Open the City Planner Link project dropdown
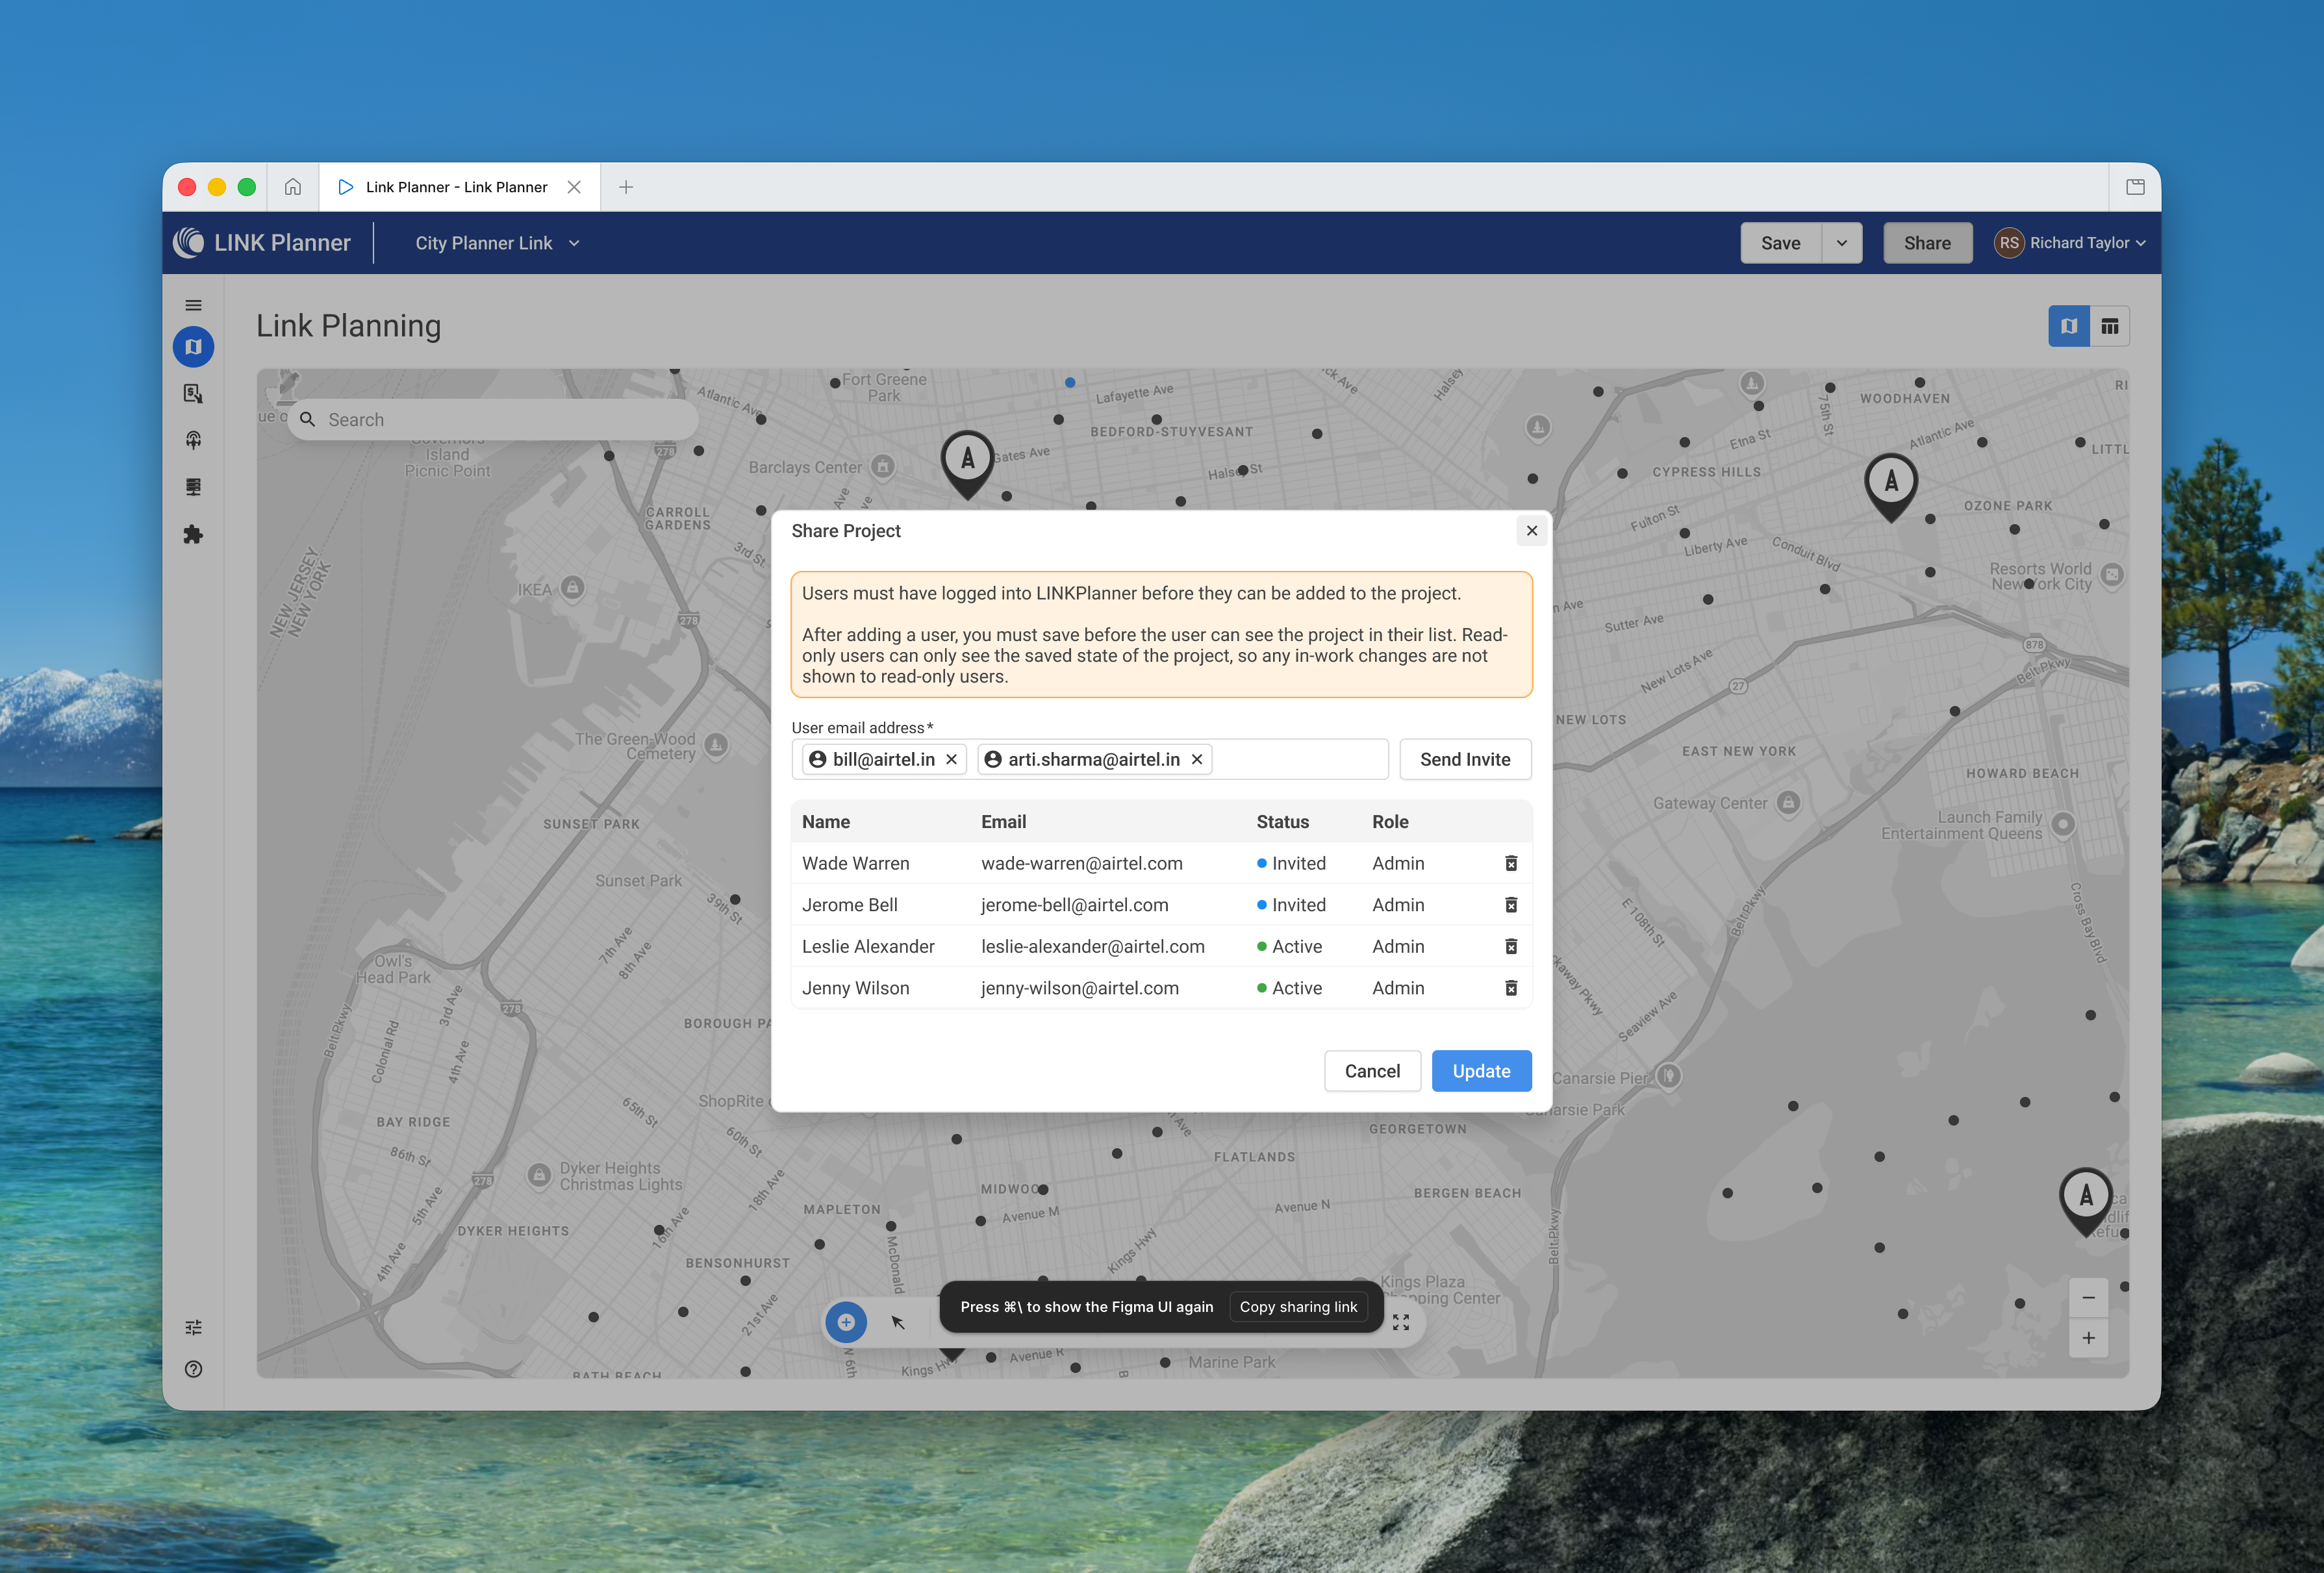Image resolution: width=2324 pixels, height=1573 pixels. [x=498, y=243]
